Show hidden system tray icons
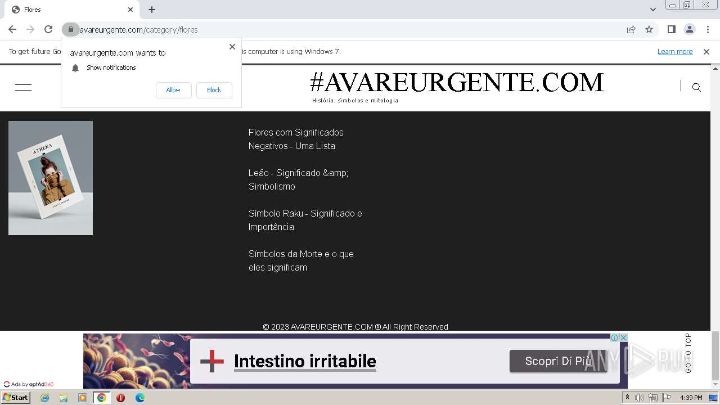The height and width of the screenshot is (405, 720). point(627,398)
